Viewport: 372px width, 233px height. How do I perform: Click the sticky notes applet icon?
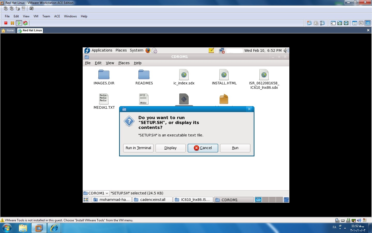[x=211, y=50]
